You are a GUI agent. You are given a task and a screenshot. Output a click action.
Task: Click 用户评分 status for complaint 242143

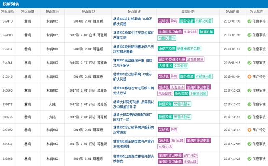click(259, 77)
